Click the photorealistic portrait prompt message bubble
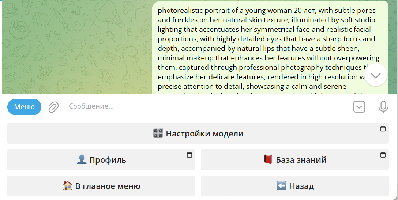 tap(269, 48)
